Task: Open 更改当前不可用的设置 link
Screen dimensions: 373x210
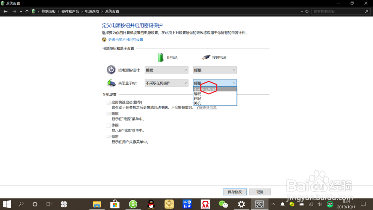Action: tap(126, 40)
